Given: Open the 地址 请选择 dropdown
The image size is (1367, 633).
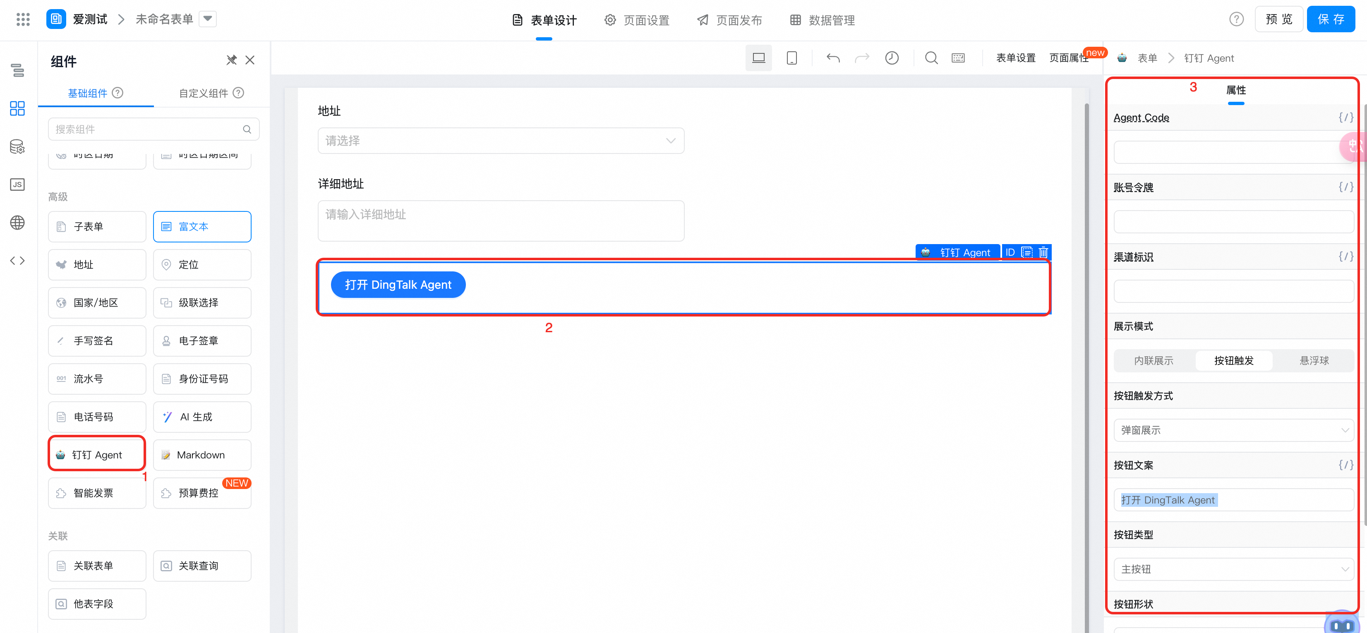Looking at the screenshot, I should click(x=501, y=141).
